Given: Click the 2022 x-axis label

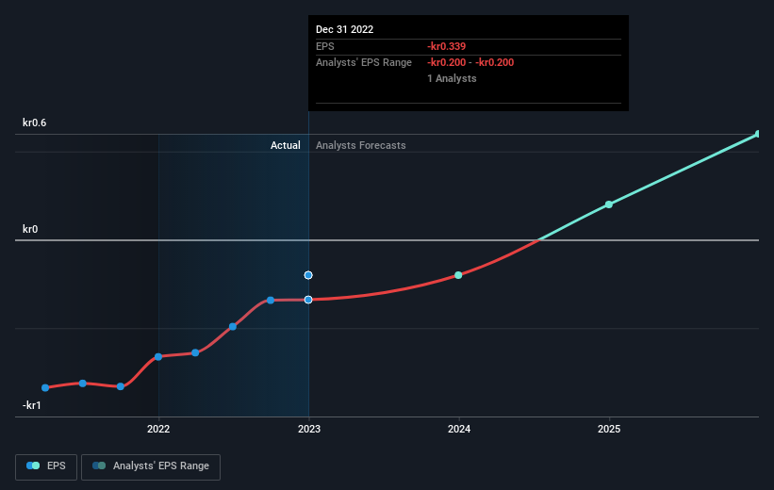Looking at the screenshot, I should pyautogui.click(x=158, y=429).
